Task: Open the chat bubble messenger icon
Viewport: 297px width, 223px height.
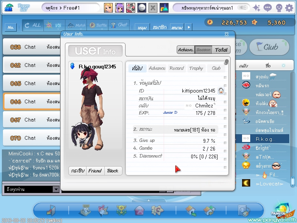Action: click(x=267, y=8)
